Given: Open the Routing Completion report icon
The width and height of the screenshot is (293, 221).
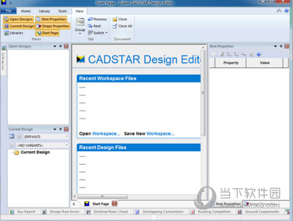Looking at the screenshot, I should (x=193, y=212).
